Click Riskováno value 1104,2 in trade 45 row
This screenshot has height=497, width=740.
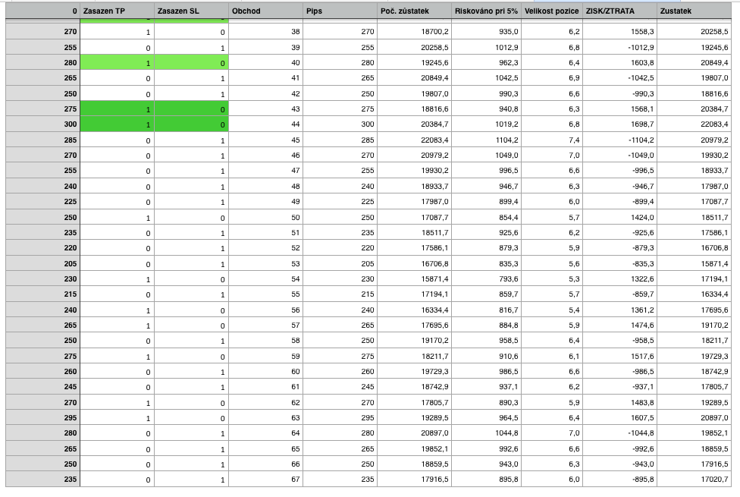click(486, 140)
